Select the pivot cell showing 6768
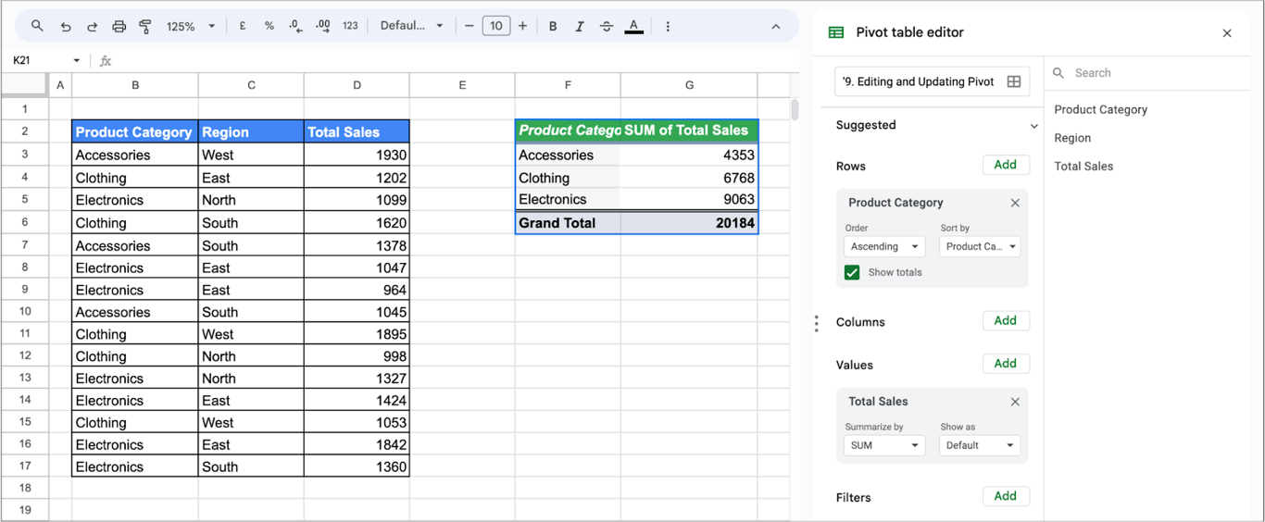The width and height of the screenshot is (1265, 522). tap(689, 178)
